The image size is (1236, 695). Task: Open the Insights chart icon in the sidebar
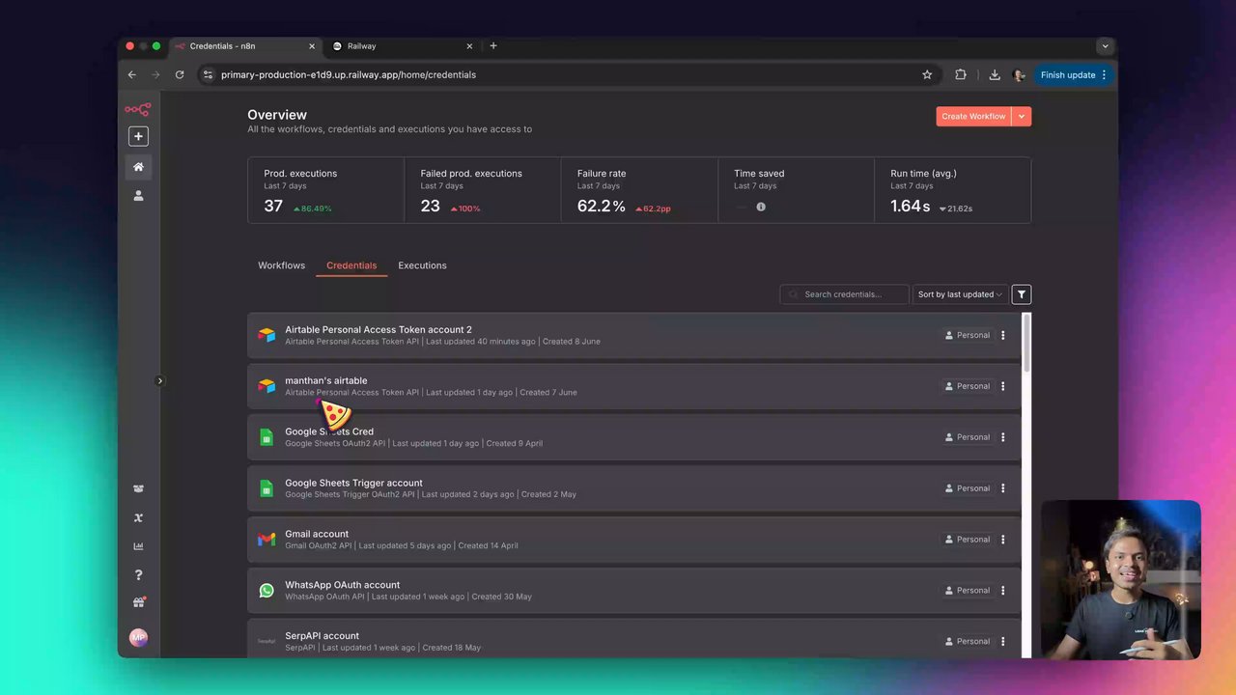click(x=138, y=546)
